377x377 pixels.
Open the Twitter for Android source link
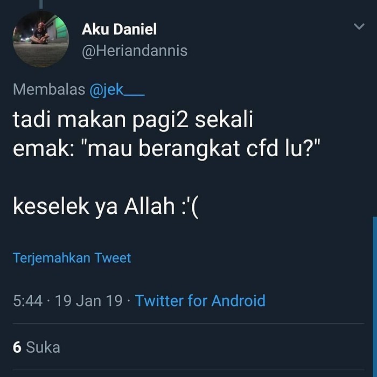tap(200, 301)
